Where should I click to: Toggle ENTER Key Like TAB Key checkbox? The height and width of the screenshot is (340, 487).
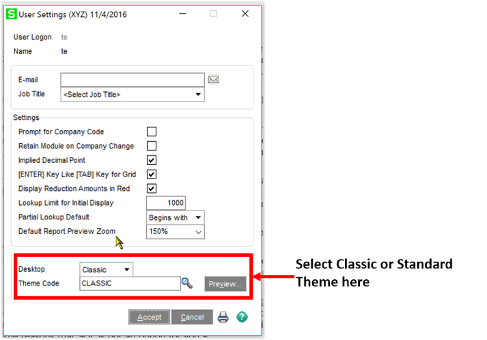(152, 174)
